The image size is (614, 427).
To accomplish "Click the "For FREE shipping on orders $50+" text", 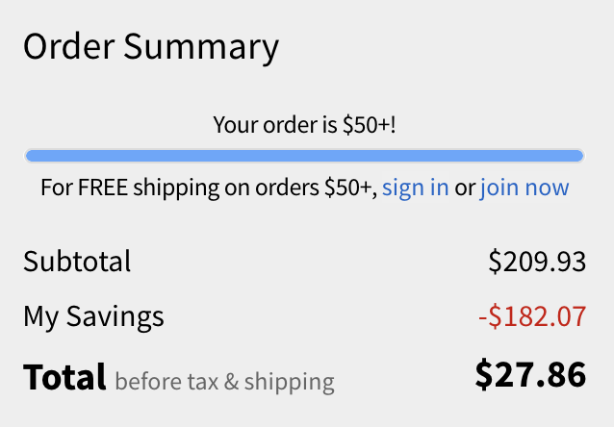I will pos(208,188).
